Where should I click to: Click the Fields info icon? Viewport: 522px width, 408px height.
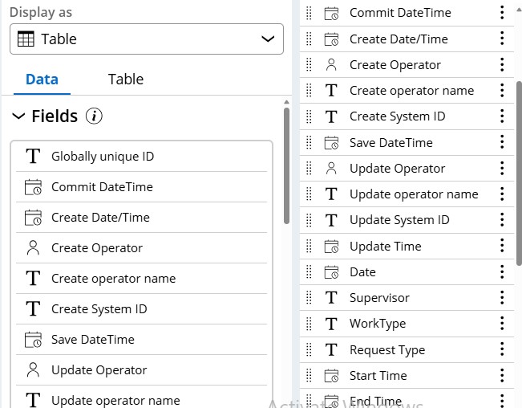95,116
